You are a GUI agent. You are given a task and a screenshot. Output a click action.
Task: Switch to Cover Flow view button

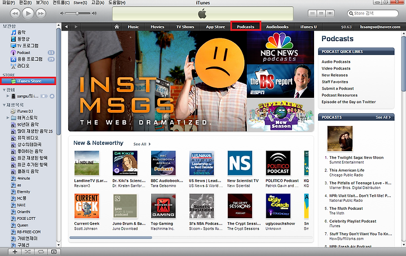330,13
